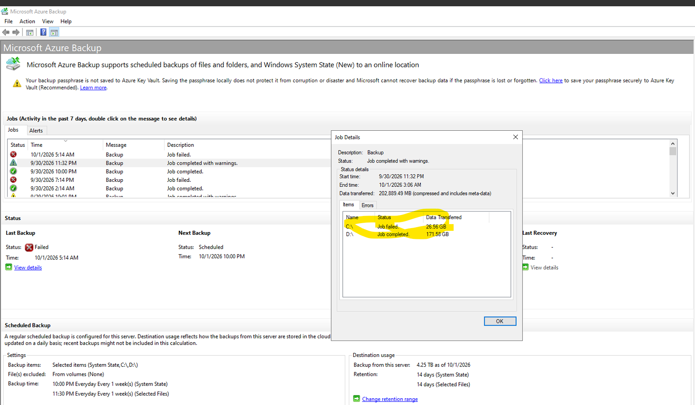The width and height of the screenshot is (695, 405).
Task: Click the Status column header in jobs list
Action: pyautogui.click(x=18, y=145)
